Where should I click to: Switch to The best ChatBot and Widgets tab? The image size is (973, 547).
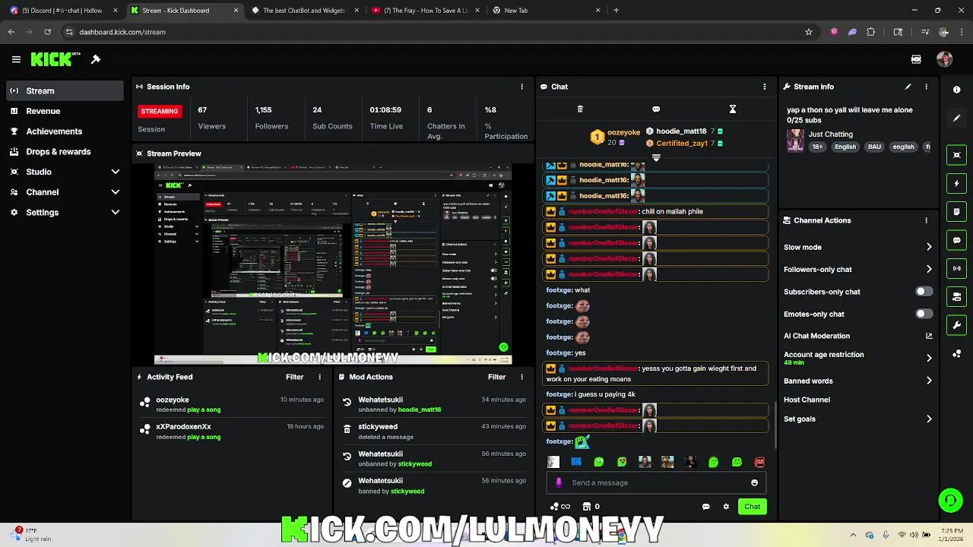pos(303,11)
